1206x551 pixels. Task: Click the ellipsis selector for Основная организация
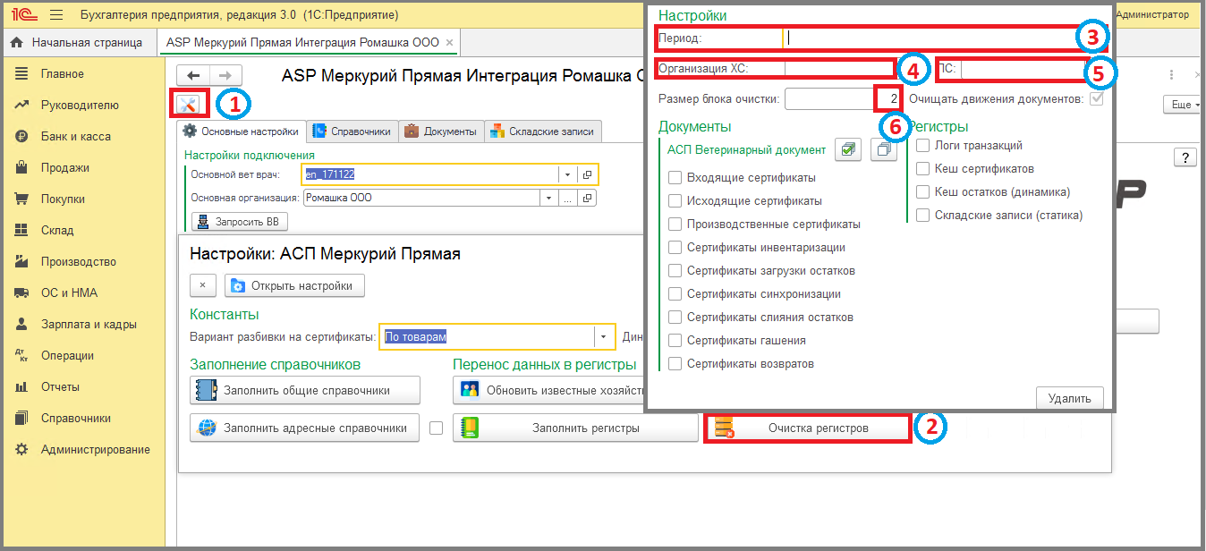coord(567,198)
